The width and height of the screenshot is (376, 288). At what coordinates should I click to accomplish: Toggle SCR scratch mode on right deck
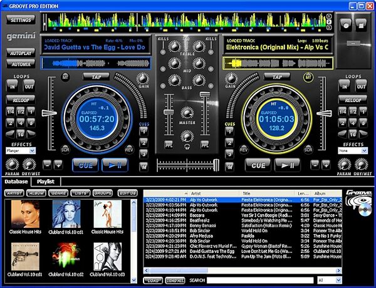(308, 150)
